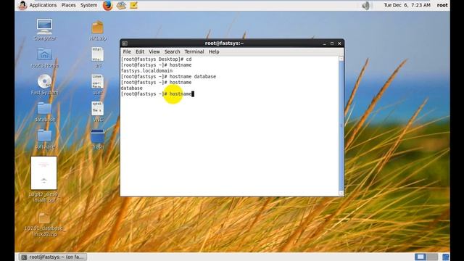464x261 pixels.
Task: Select the url text file icon
Action: point(98,54)
